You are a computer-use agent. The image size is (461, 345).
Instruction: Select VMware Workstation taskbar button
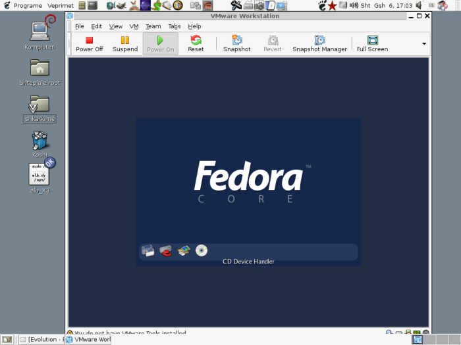pos(88,340)
